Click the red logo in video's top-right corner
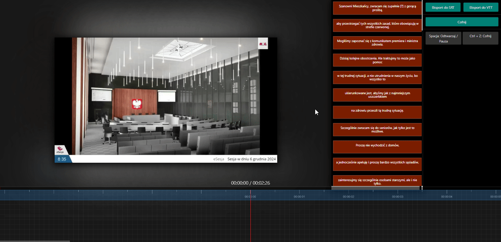Viewport: 501px width, 242px height. (263, 44)
